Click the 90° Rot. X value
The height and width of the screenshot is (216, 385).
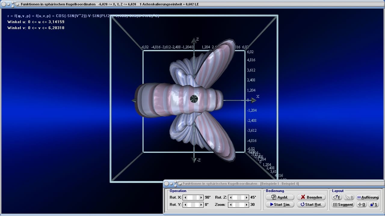tap(208, 197)
